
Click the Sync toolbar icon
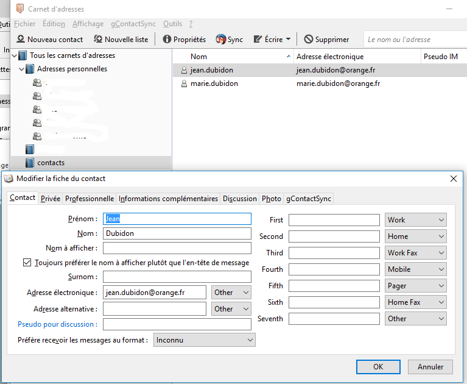pyautogui.click(x=221, y=39)
